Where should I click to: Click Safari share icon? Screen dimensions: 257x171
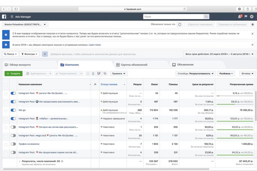[248, 9]
